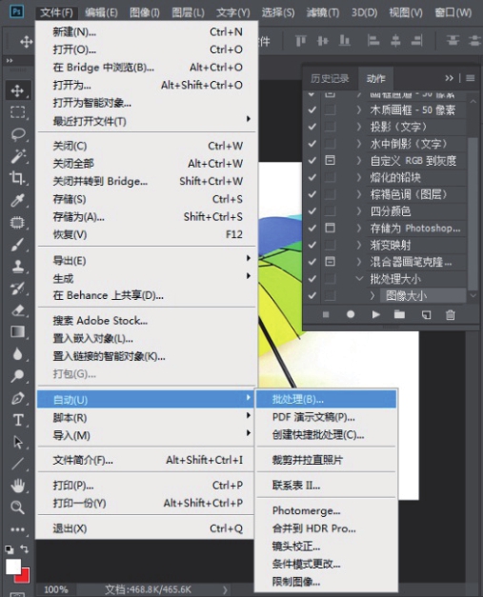This screenshot has height=597, width=483.
Task: Toggle checkmark for 木质画框 - 50 像素 action
Action: 312,110
